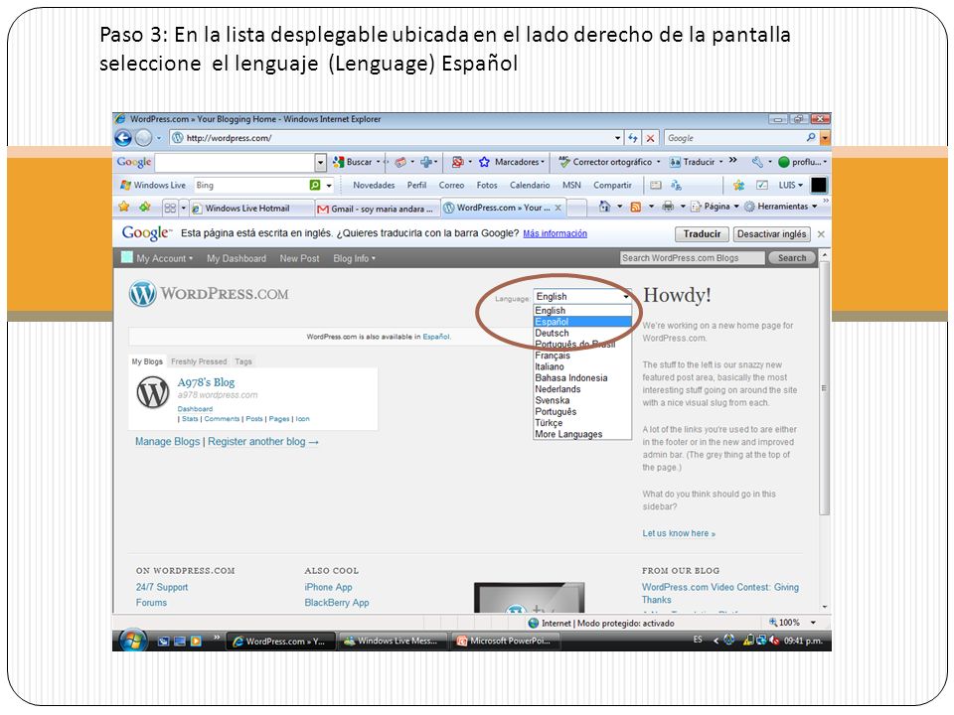The height and width of the screenshot is (715, 954).
Task: Click the page vertical scrollbar
Action: (825, 388)
